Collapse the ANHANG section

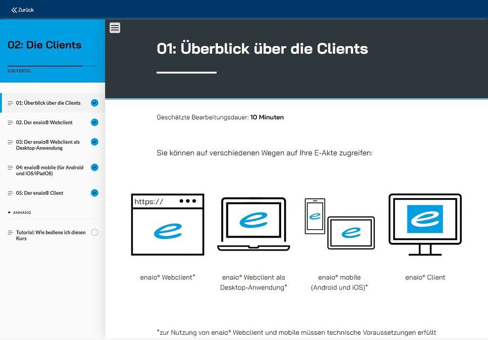21,212
